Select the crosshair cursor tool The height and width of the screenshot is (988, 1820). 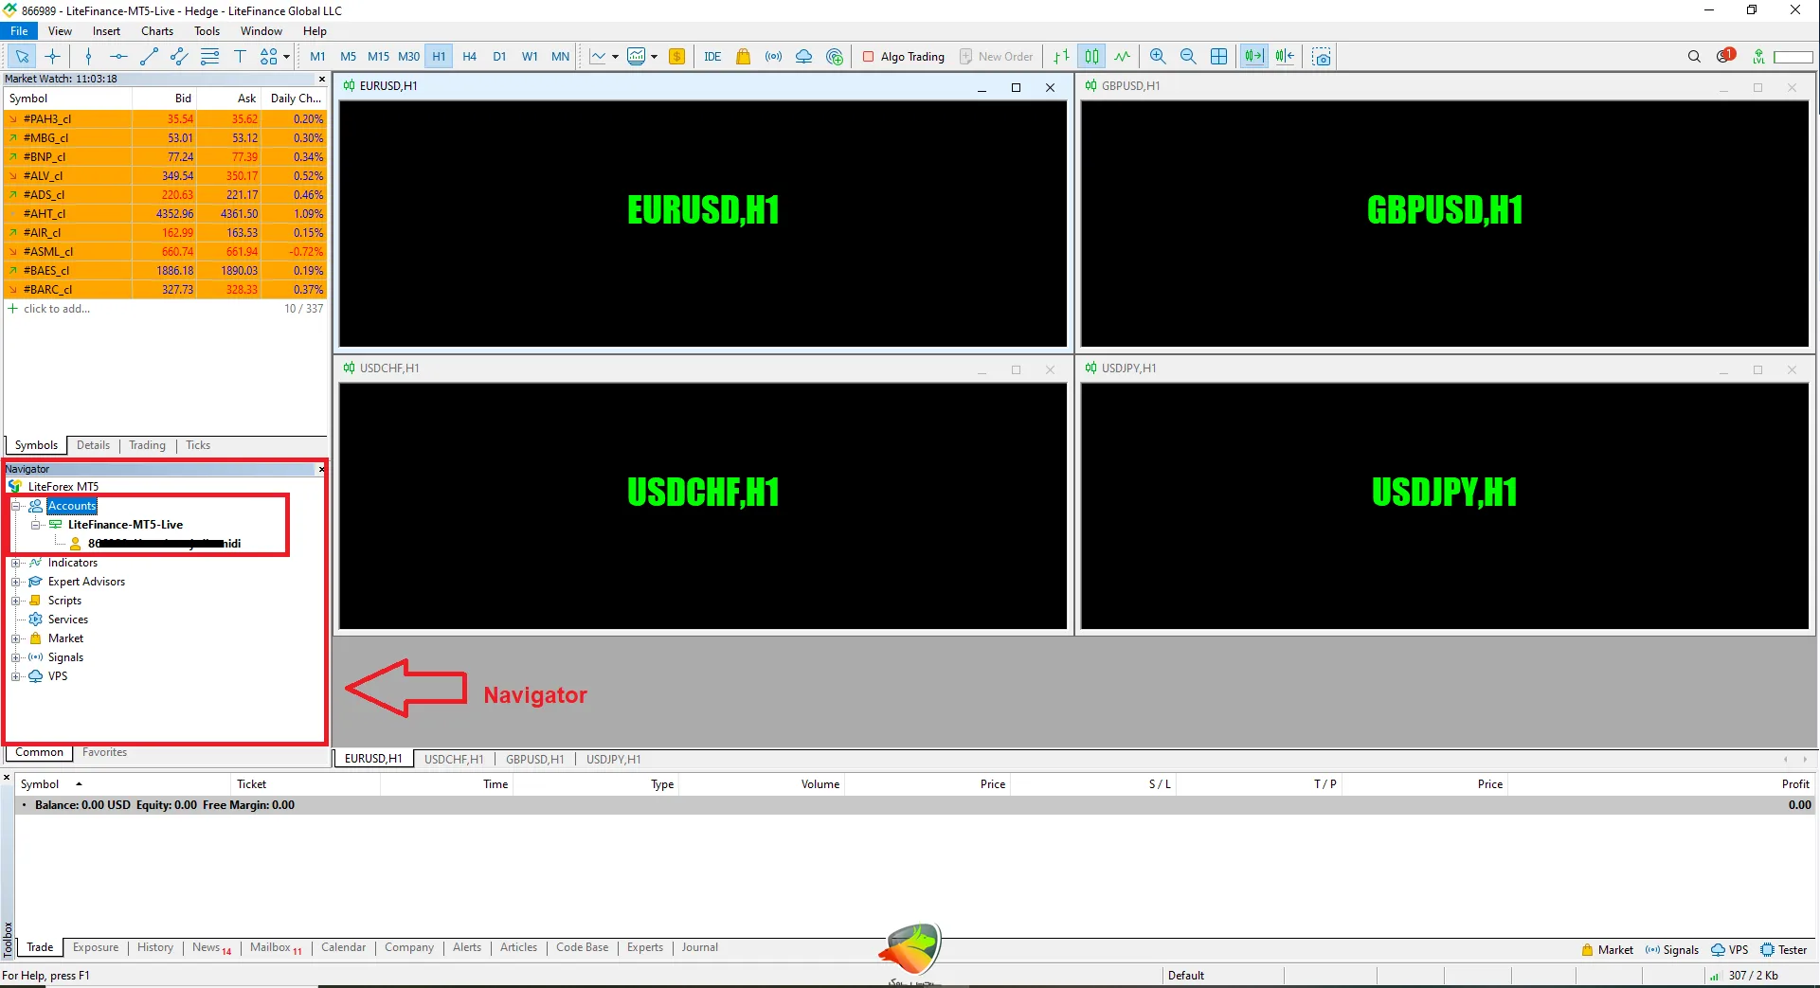click(x=53, y=57)
